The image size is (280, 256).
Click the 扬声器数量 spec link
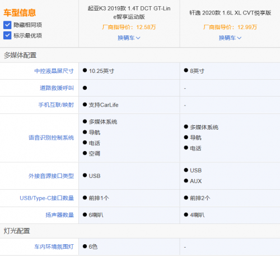pos(60,215)
